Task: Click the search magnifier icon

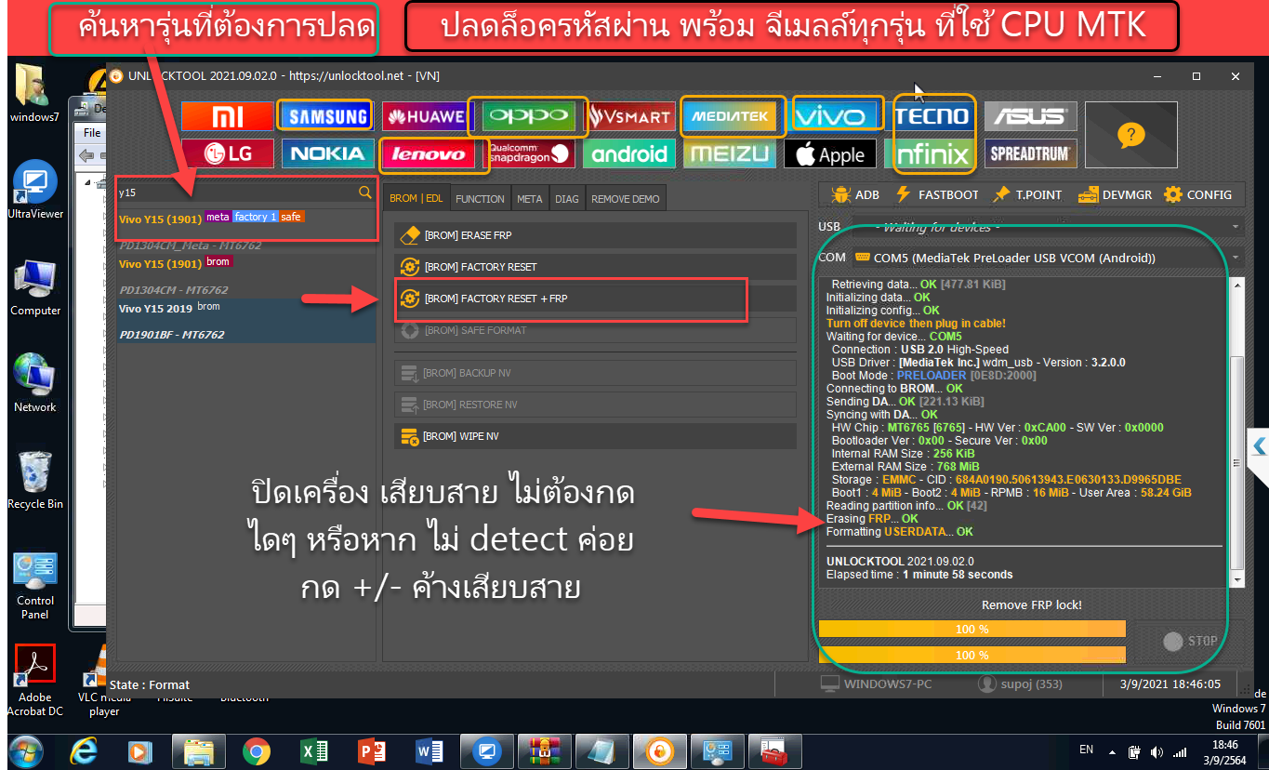Action: (364, 192)
